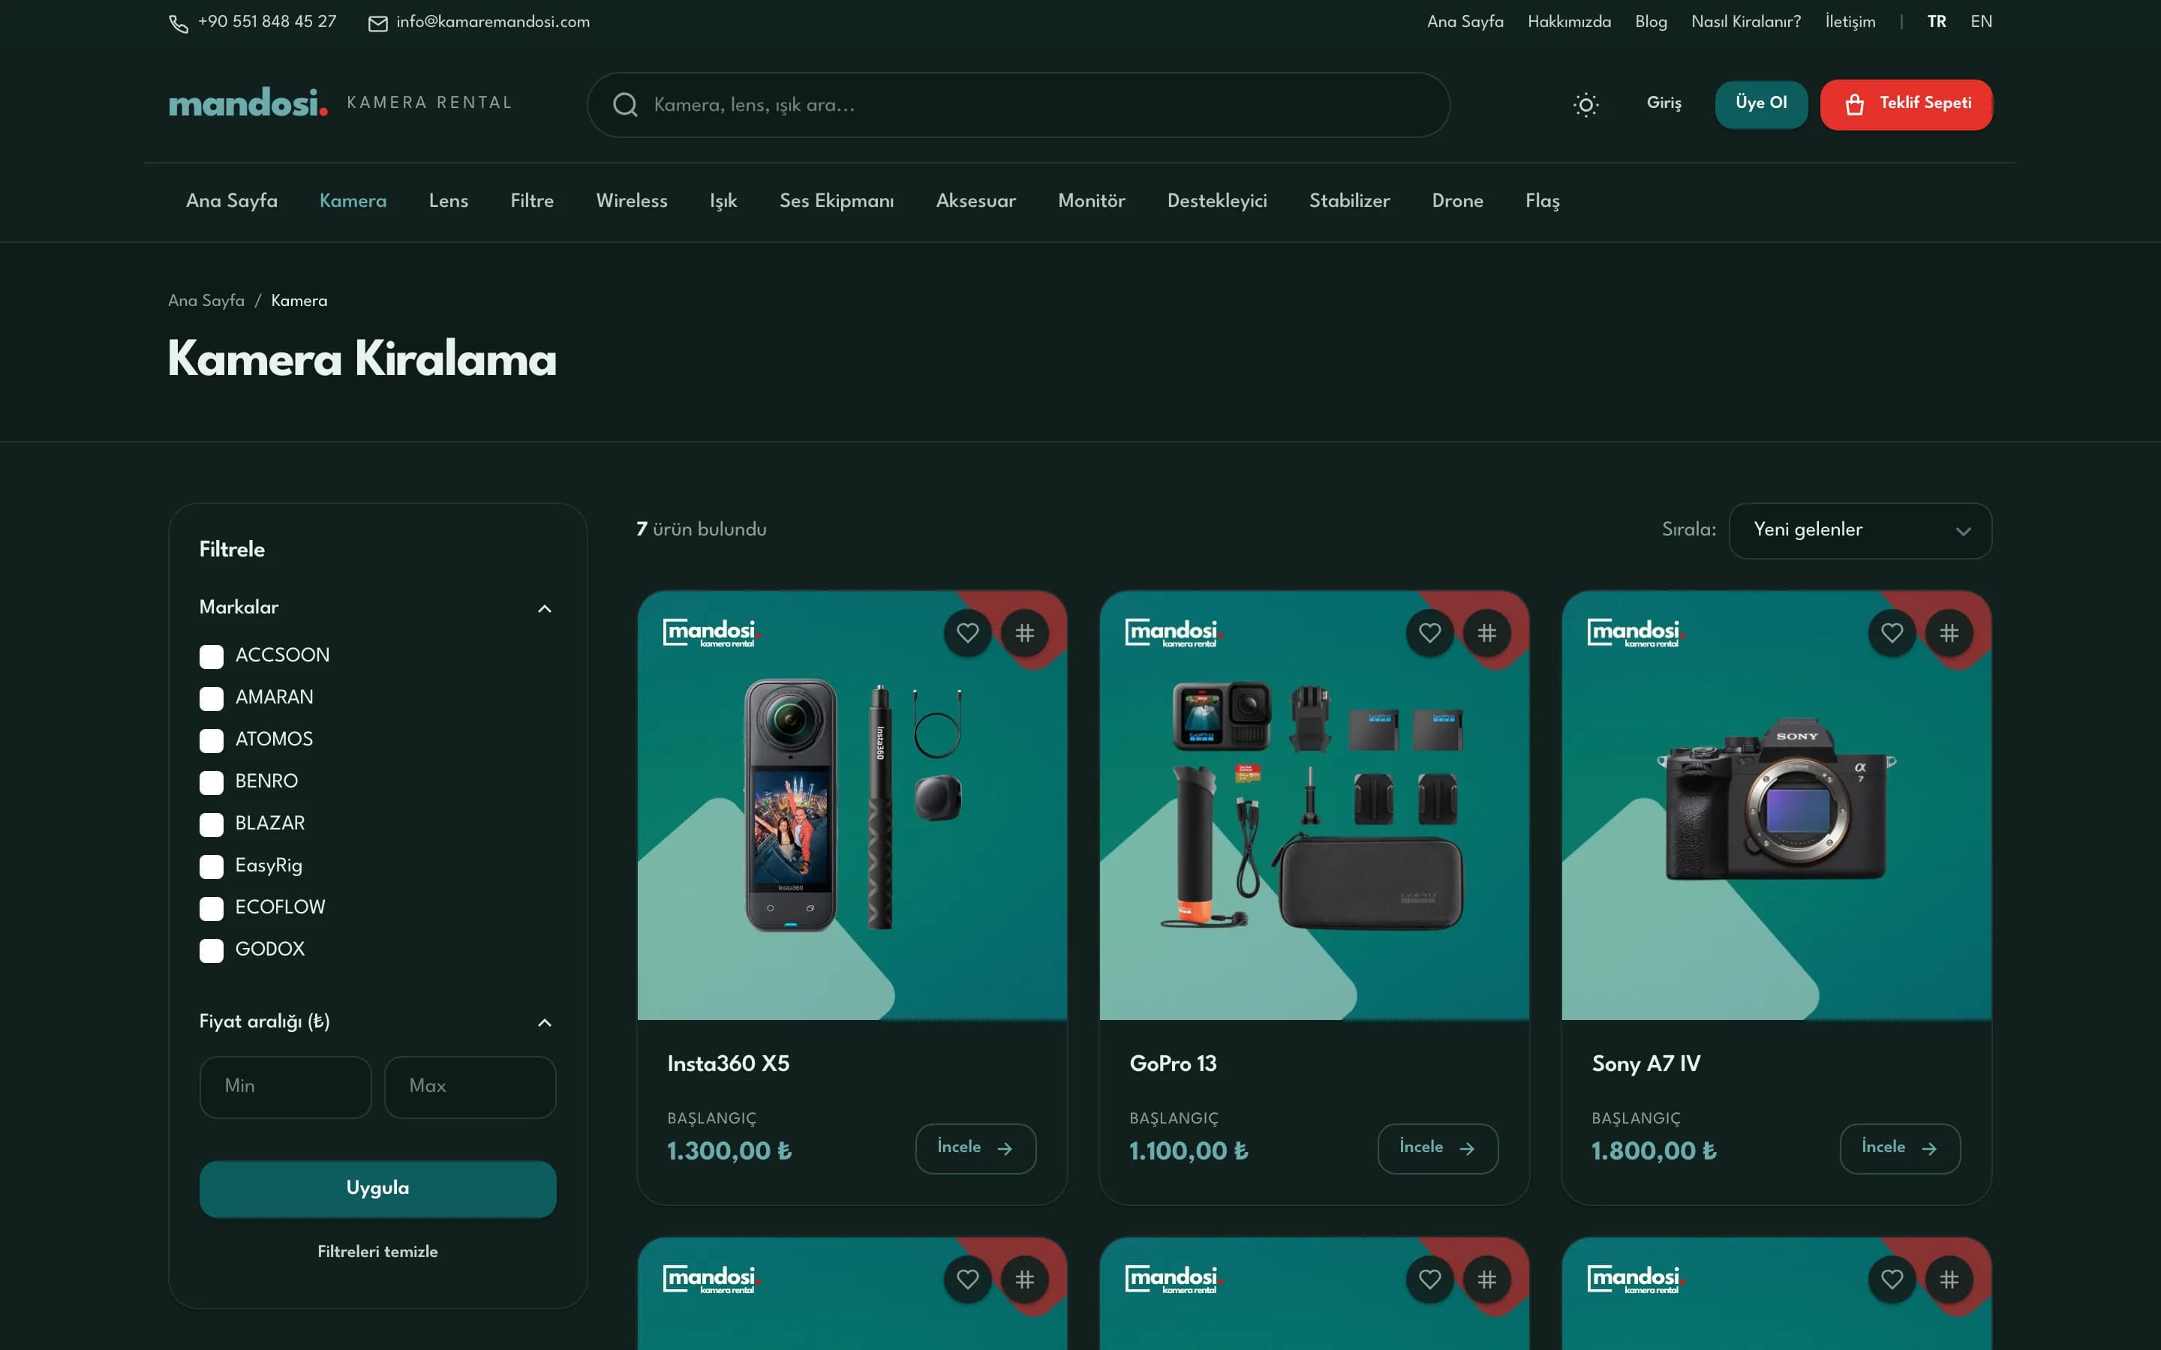The image size is (2161, 1350).
Task: Open the Lens category menu
Action: tap(448, 201)
